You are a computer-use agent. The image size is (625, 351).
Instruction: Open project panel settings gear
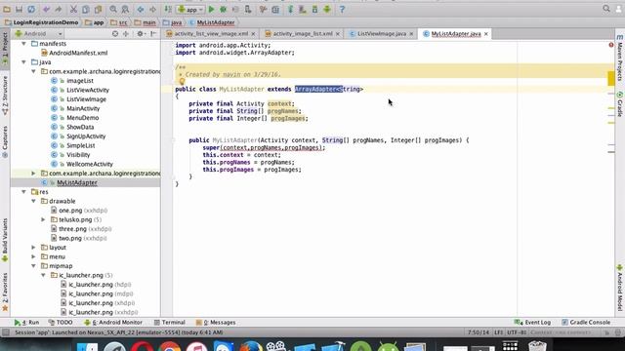pos(141,34)
